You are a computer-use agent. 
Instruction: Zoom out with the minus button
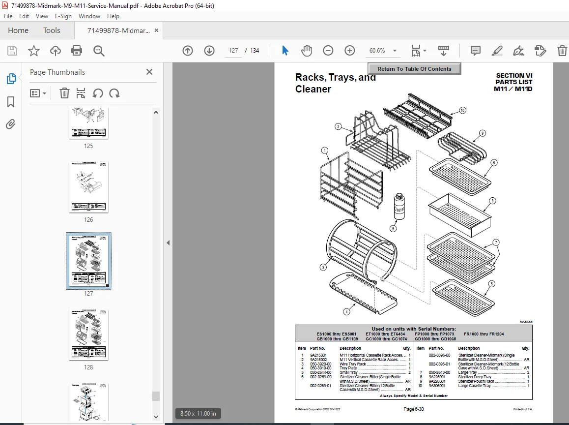pyautogui.click(x=328, y=51)
